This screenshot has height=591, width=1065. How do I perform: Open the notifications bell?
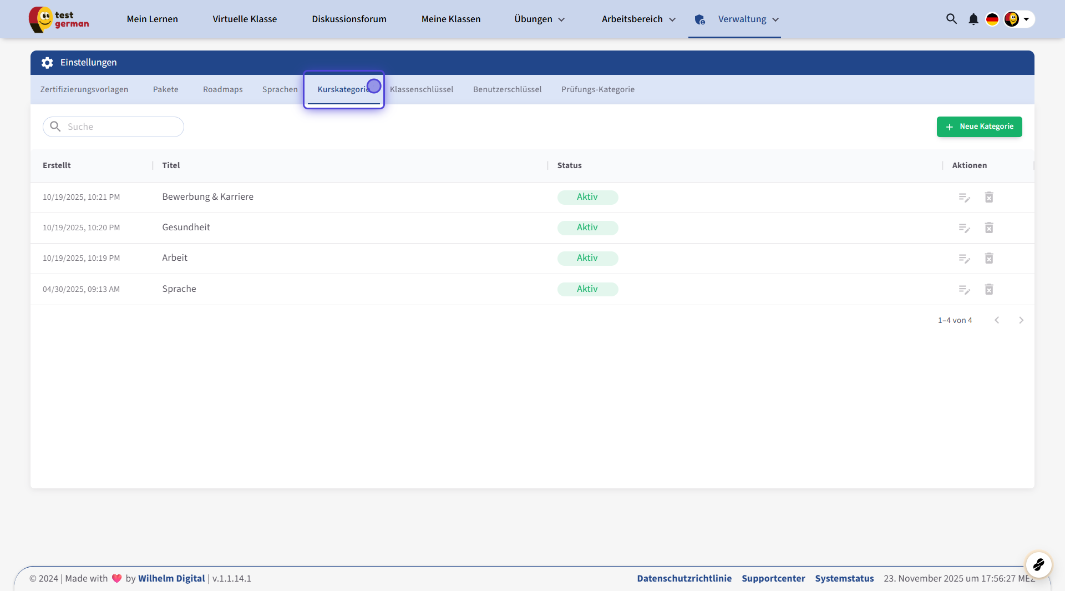[973, 19]
